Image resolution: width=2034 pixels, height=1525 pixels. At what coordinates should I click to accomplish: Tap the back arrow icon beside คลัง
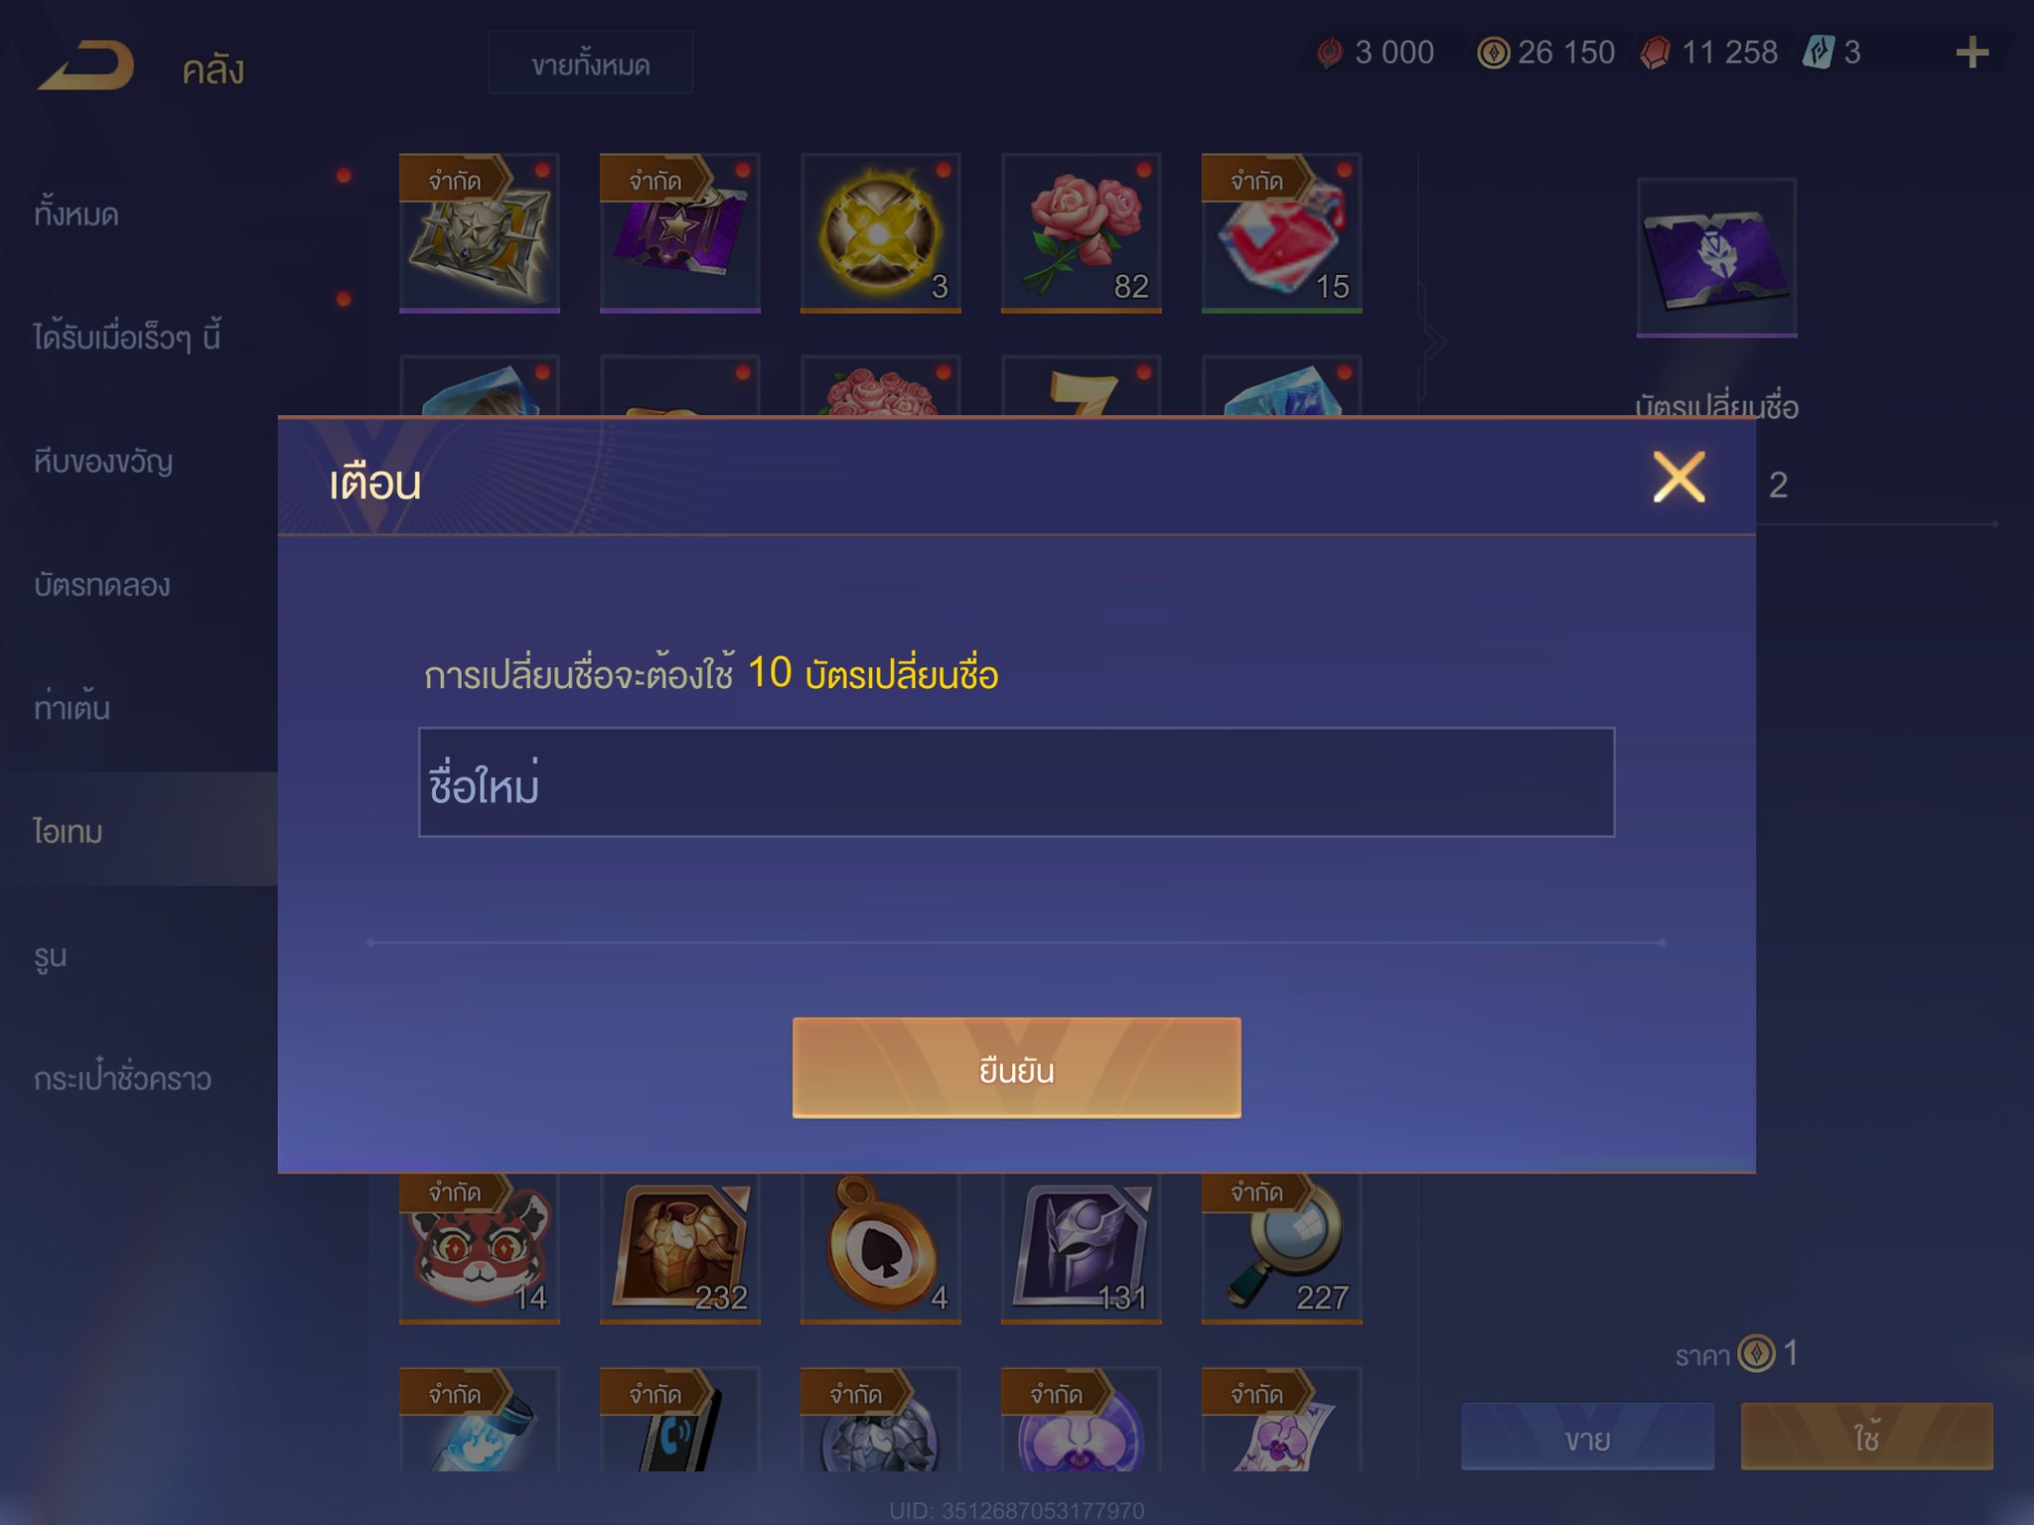(85, 67)
